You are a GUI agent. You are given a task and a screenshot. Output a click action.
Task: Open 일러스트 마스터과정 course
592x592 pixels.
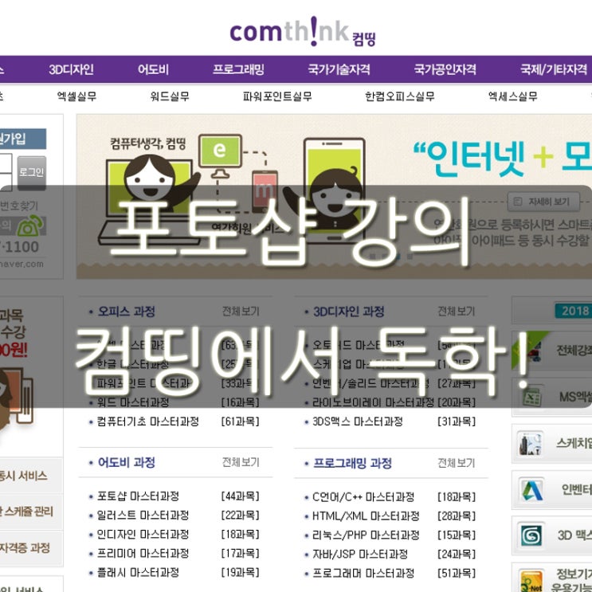pos(143,516)
